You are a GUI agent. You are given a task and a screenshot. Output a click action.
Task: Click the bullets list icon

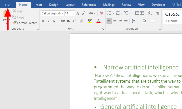click(x=109, y=13)
